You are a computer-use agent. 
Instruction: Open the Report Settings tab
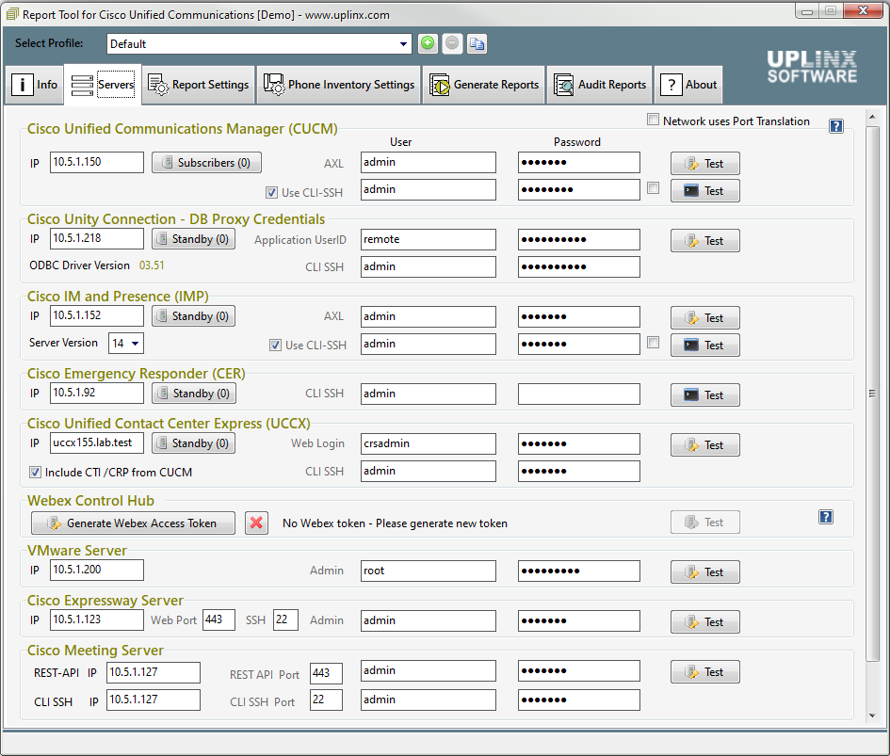click(x=198, y=85)
